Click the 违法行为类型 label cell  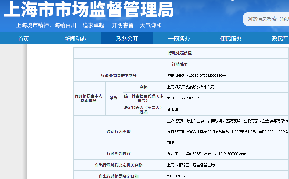click(119, 132)
